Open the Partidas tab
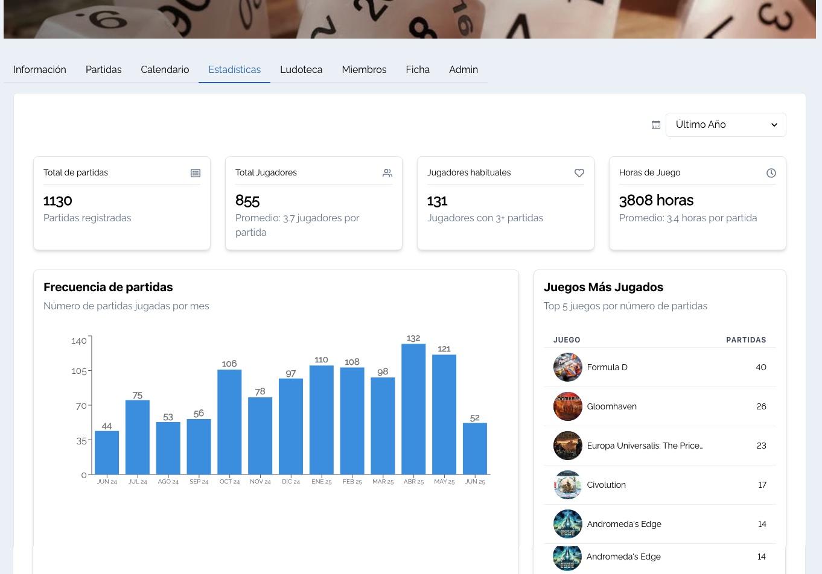 pos(103,70)
